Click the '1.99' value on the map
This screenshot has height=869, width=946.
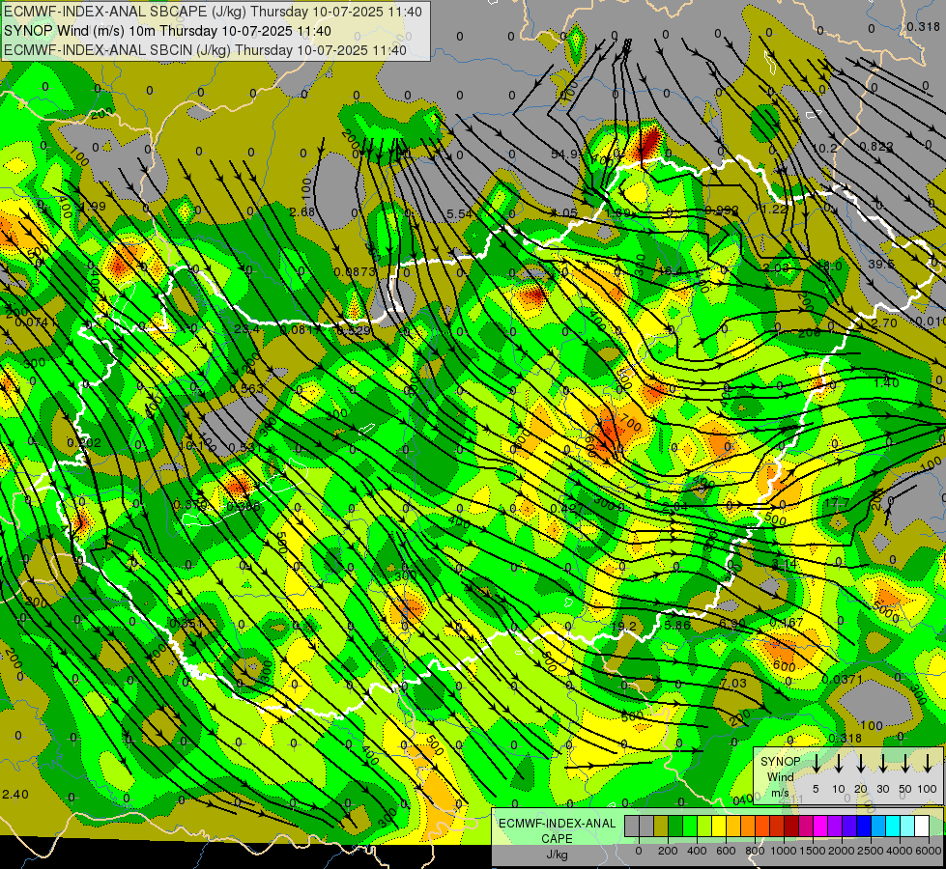(94, 207)
